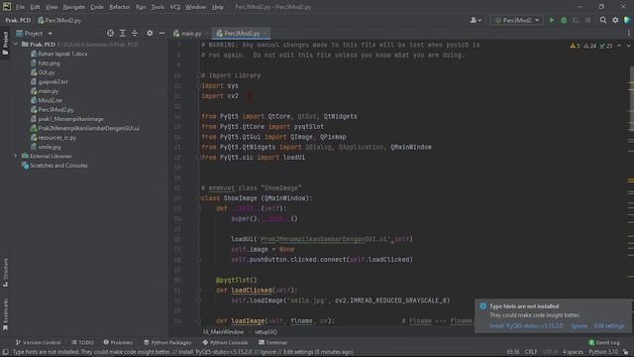Select the Perc3Mod2.py editor tab
The width and height of the screenshot is (634, 357).
[241, 33]
